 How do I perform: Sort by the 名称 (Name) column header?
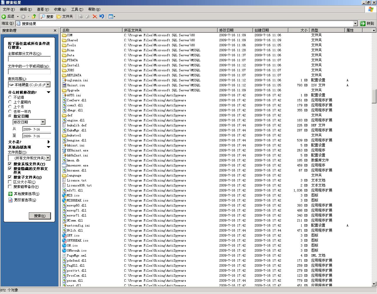pos(92,30)
